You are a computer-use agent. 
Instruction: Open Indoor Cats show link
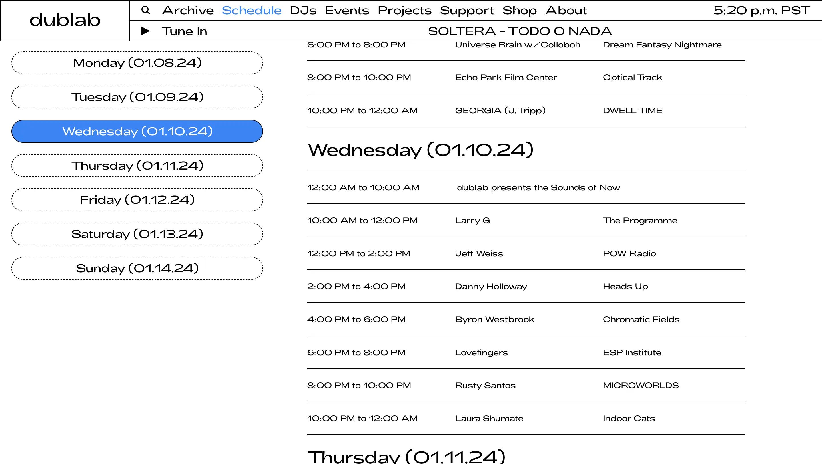pyautogui.click(x=629, y=419)
